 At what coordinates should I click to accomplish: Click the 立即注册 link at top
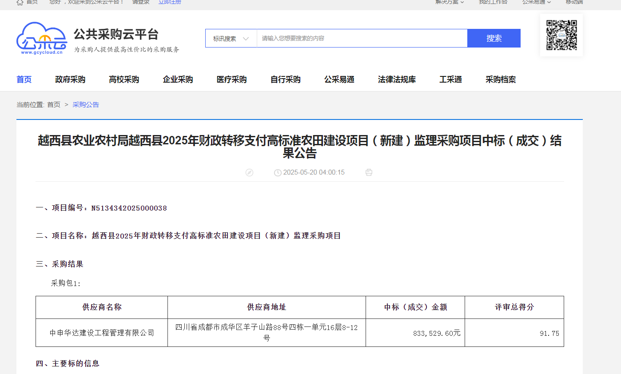click(170, 2)
